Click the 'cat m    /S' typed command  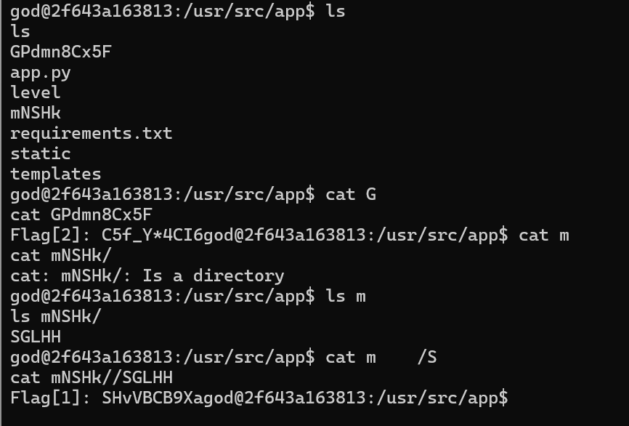[381, 358]
